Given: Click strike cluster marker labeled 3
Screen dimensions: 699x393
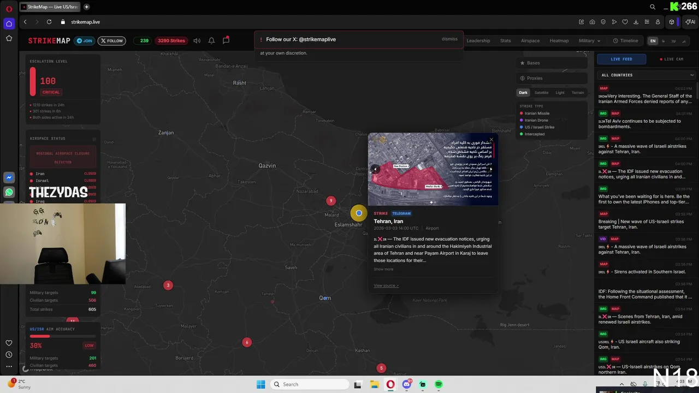Looking at the screenshot, I should pos(168,285).
